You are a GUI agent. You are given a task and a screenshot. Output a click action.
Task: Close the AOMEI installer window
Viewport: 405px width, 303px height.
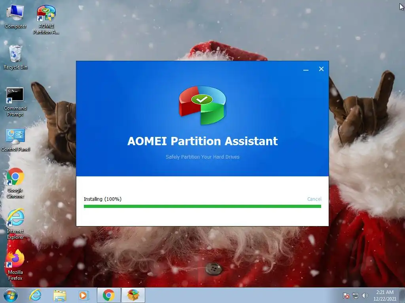[321, 69]
